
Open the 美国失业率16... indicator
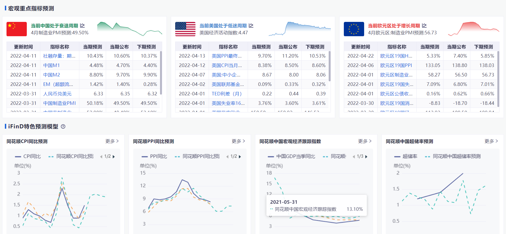point(228,103)
